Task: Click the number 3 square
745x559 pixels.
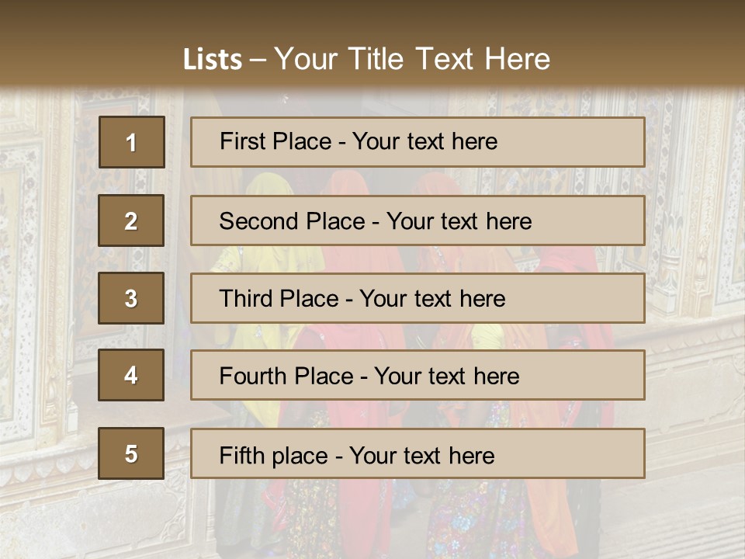Action: [131, 298]
